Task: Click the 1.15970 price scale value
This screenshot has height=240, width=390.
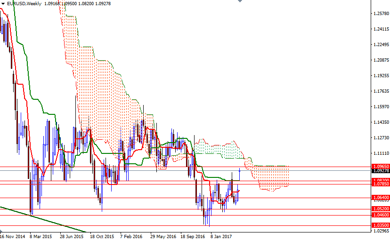Action: (x=381, y=106)
